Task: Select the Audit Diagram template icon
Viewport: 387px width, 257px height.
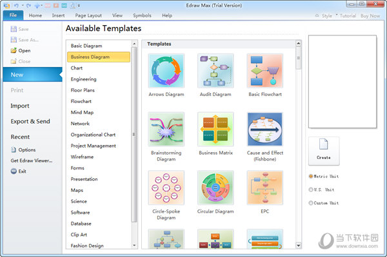Action: point(215,71)
